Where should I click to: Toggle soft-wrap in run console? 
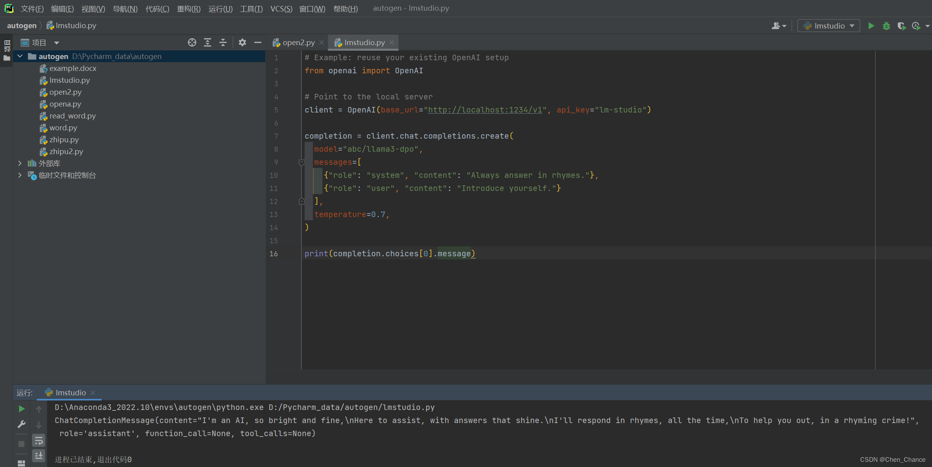[39, 440]
